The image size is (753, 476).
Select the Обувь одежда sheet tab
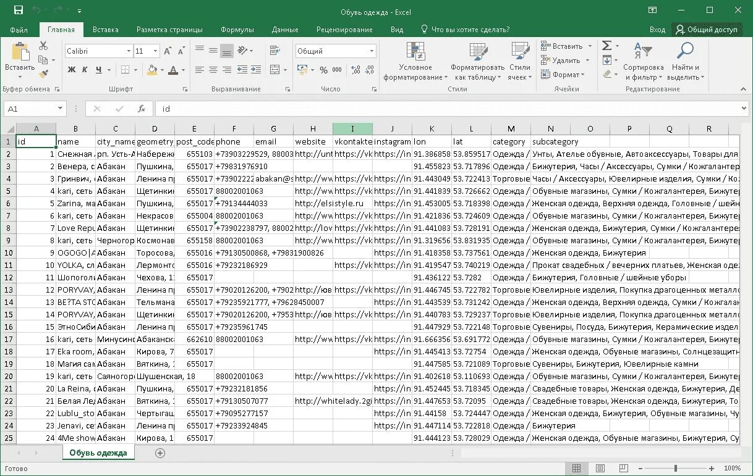click(x=98, y=453)
